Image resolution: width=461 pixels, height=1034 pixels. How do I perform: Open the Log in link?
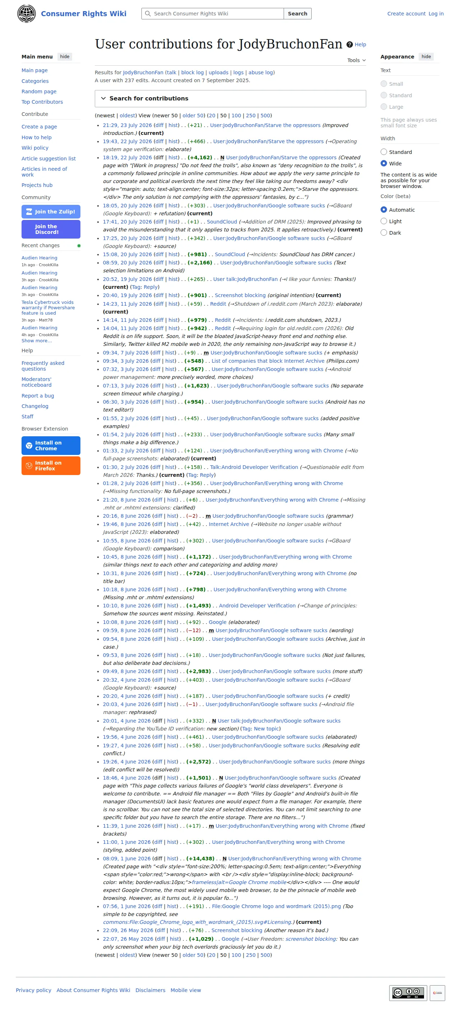coord(436,14)
